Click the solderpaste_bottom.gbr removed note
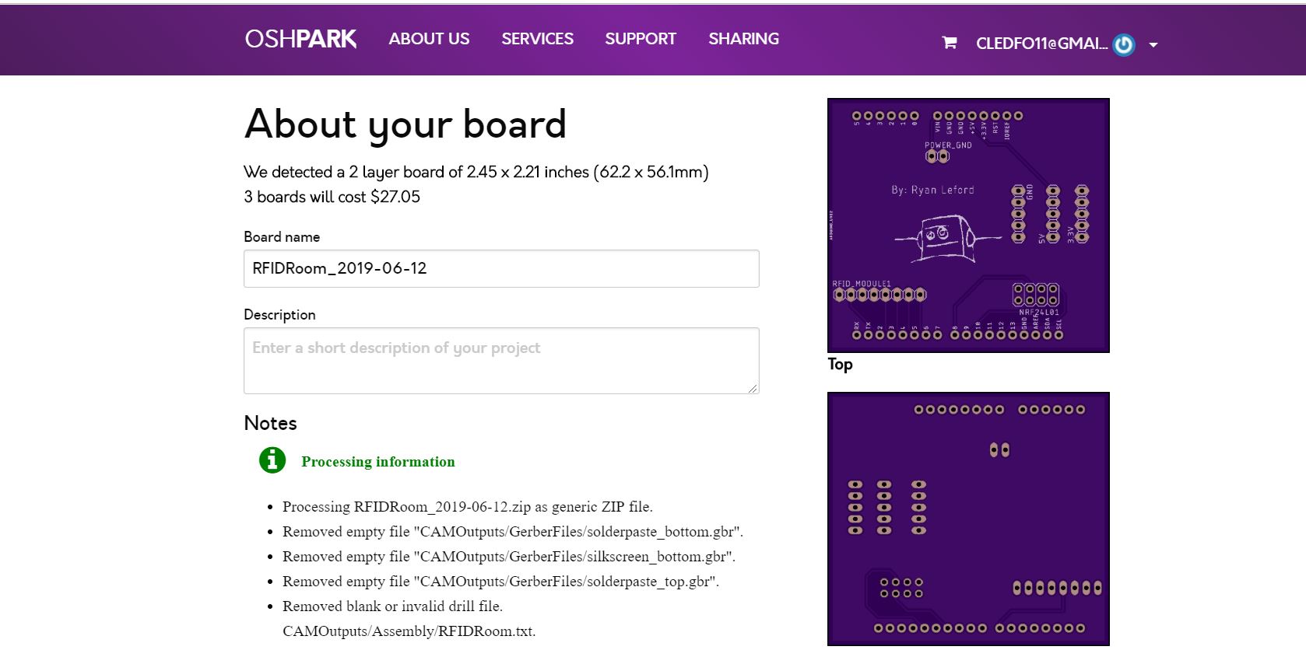This screenshot has height=650, width=1306. coord(513,532)
